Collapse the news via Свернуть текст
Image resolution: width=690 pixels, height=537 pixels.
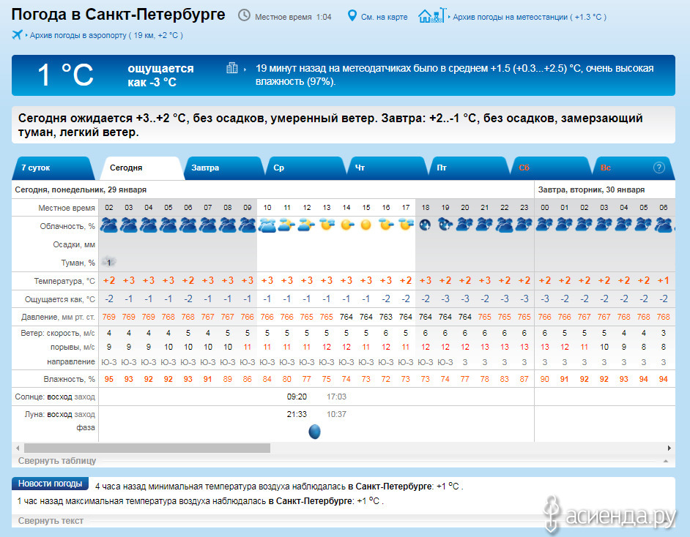coord(51,521)
